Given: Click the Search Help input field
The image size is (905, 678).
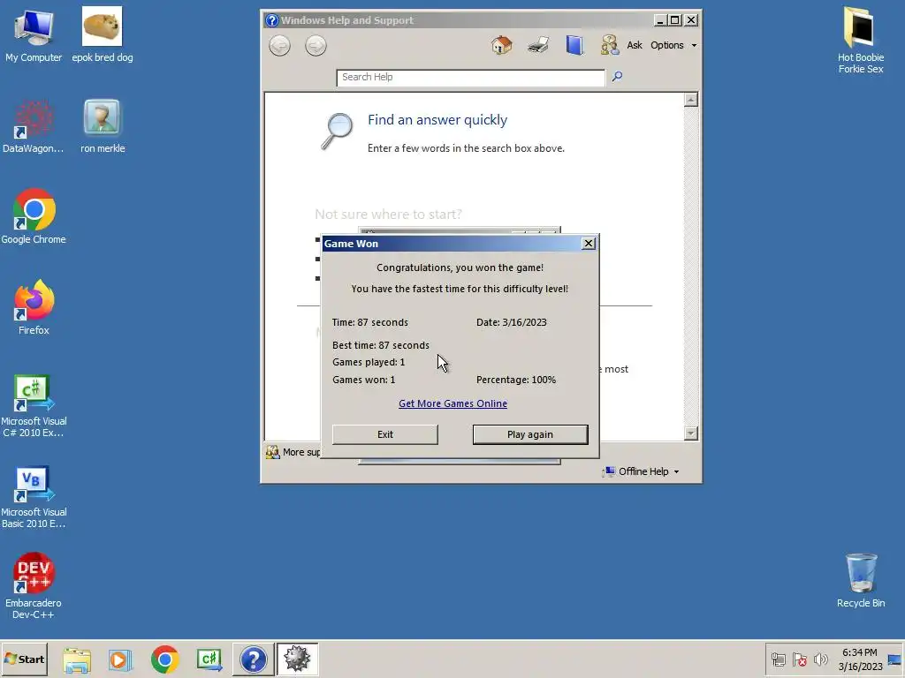Looking at the screenshot, I should click(x=470, y=78).
